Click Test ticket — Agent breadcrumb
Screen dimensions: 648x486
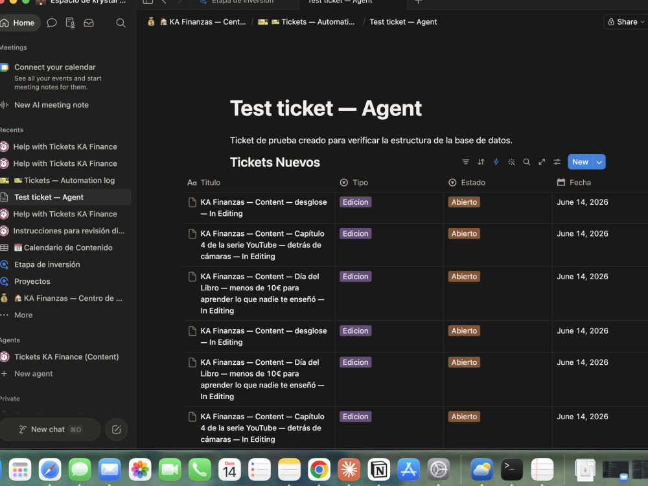pyautogui.click(x=403, y=22)
